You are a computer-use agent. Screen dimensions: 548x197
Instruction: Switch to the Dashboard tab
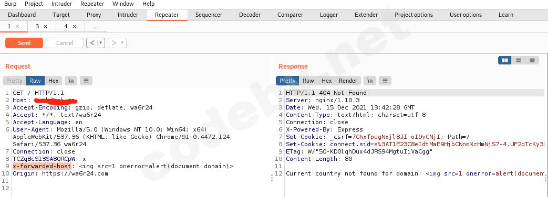tap(22, 15)
